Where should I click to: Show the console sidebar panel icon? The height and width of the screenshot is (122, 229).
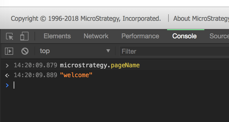9,51
